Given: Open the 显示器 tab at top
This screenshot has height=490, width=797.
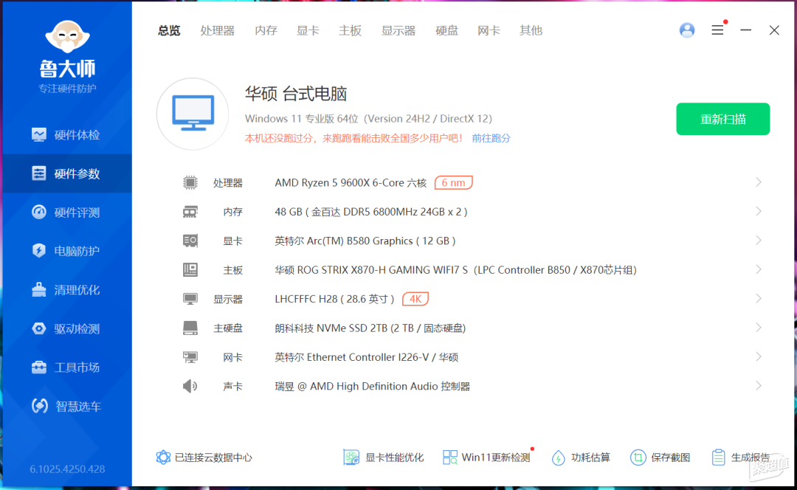Looking at the screenshot, I should click(398, 30).
